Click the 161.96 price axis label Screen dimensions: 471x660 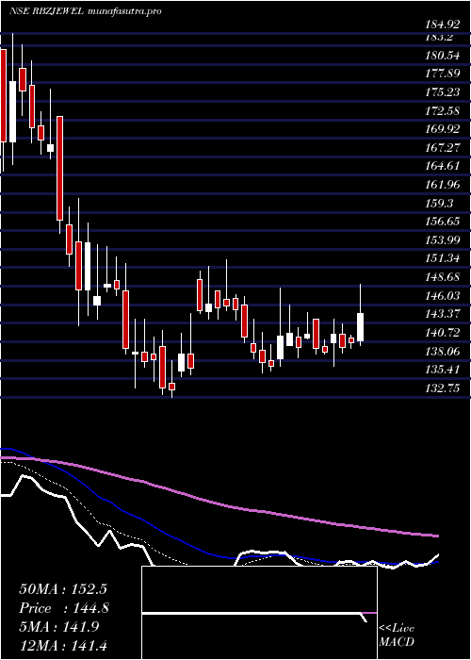tap(443, 185)
